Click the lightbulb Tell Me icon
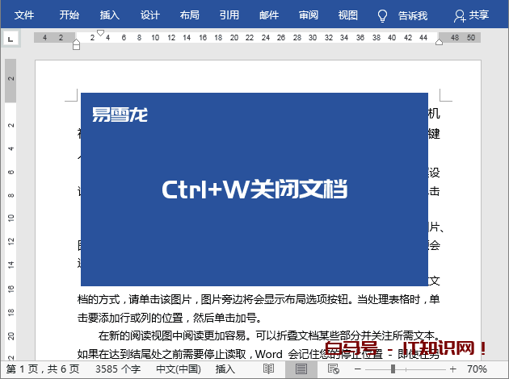This screenshot has width=509, height=379. coord(382,15)
